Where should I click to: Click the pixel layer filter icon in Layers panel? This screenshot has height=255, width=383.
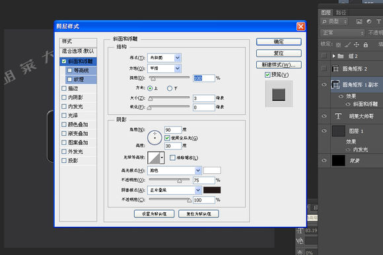(359, 22)
